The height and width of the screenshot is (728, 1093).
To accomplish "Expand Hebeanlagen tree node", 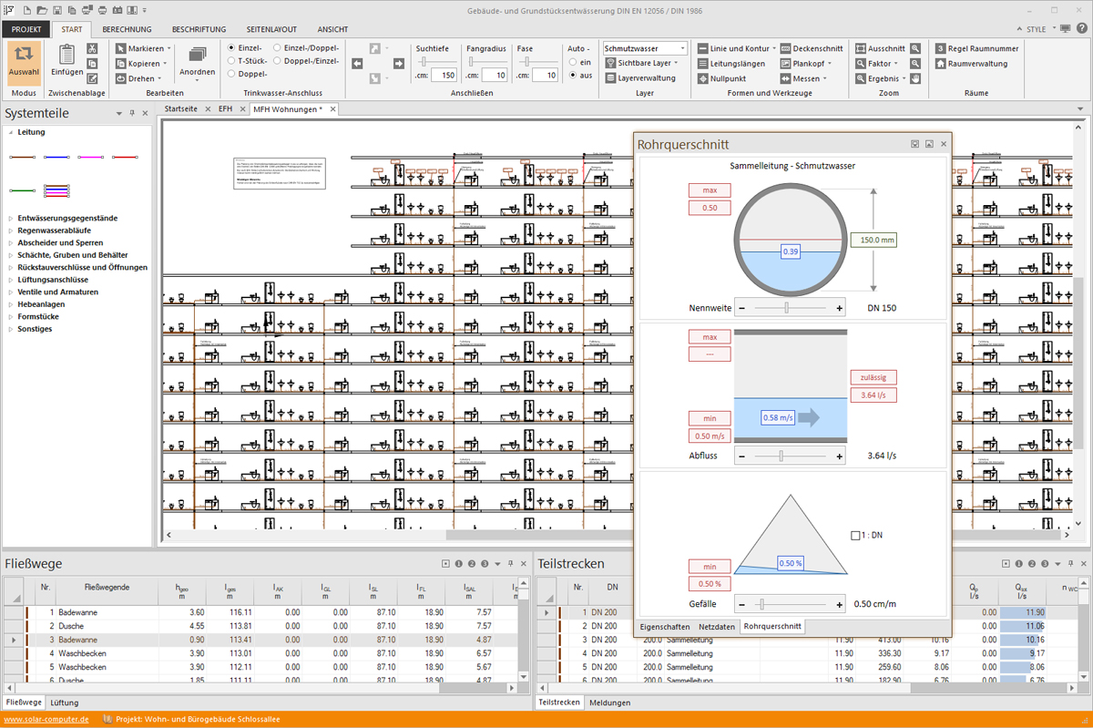I will pos(11,304).
